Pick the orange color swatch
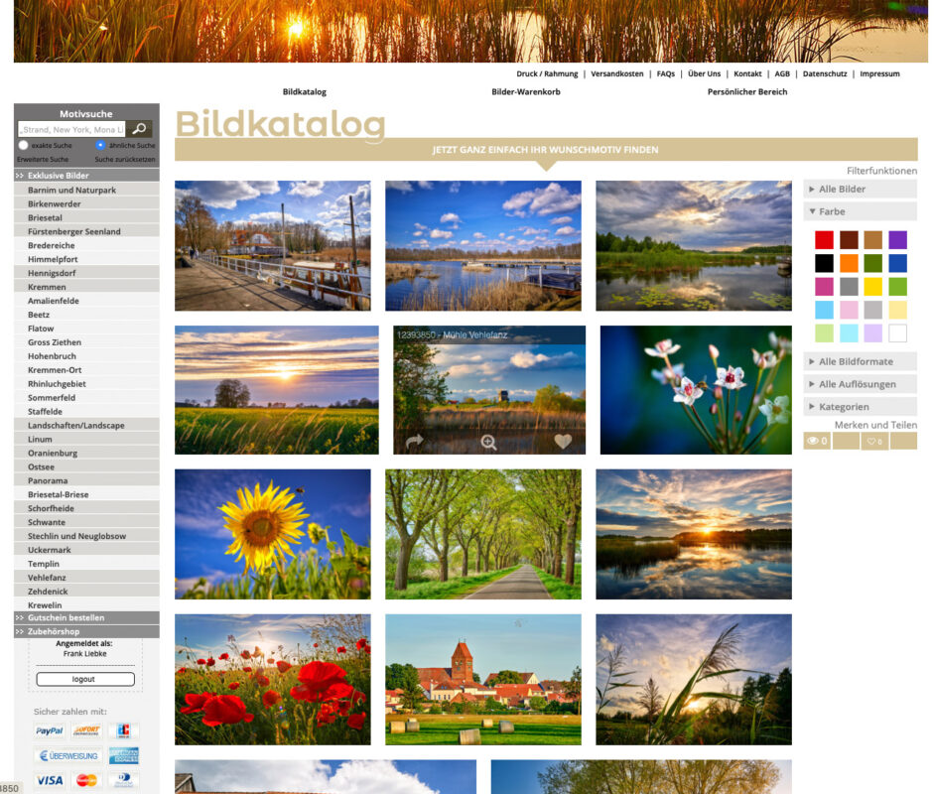The width and height of the screenshot is (934, 794). pos(849,263)
